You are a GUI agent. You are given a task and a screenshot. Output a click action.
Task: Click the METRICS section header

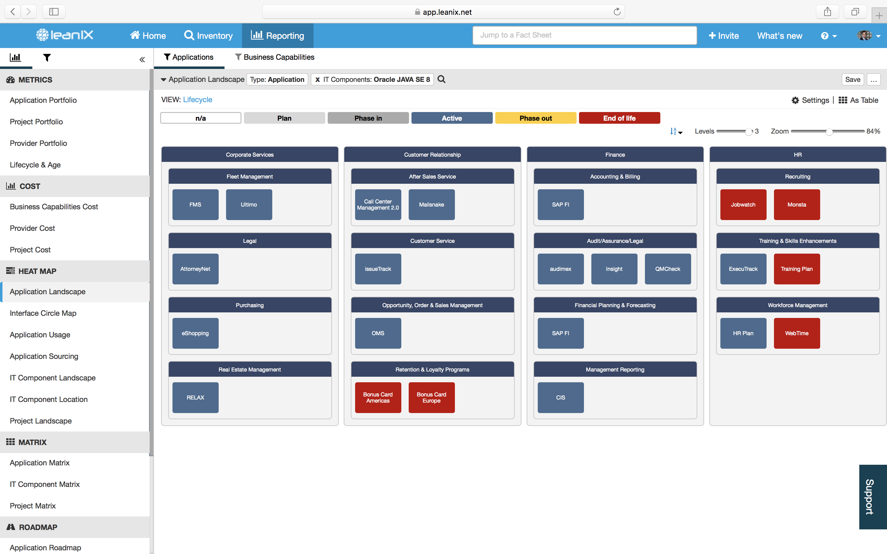point(75,79)
